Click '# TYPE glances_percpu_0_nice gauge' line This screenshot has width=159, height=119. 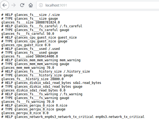[x=33, y=109]
